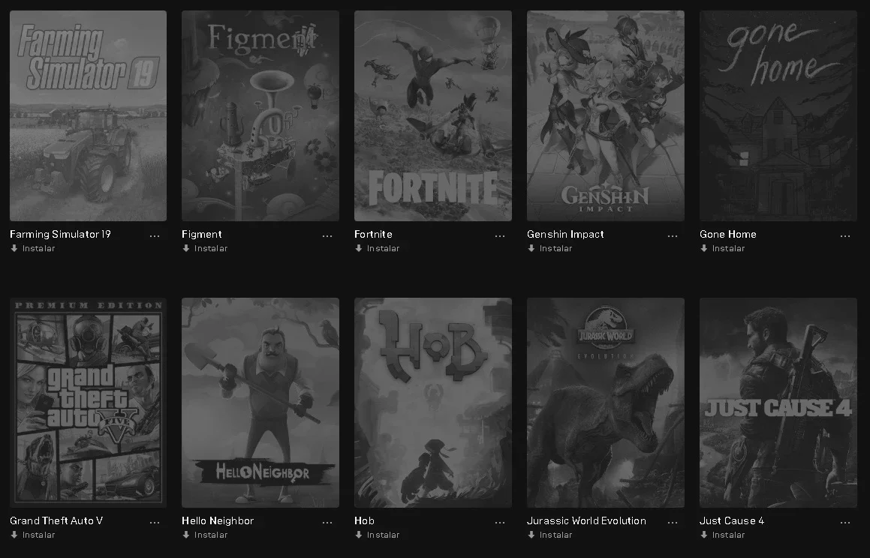870x558 pixels.
Task: Open three-dot options for Hob
Action: pos(500,523)
